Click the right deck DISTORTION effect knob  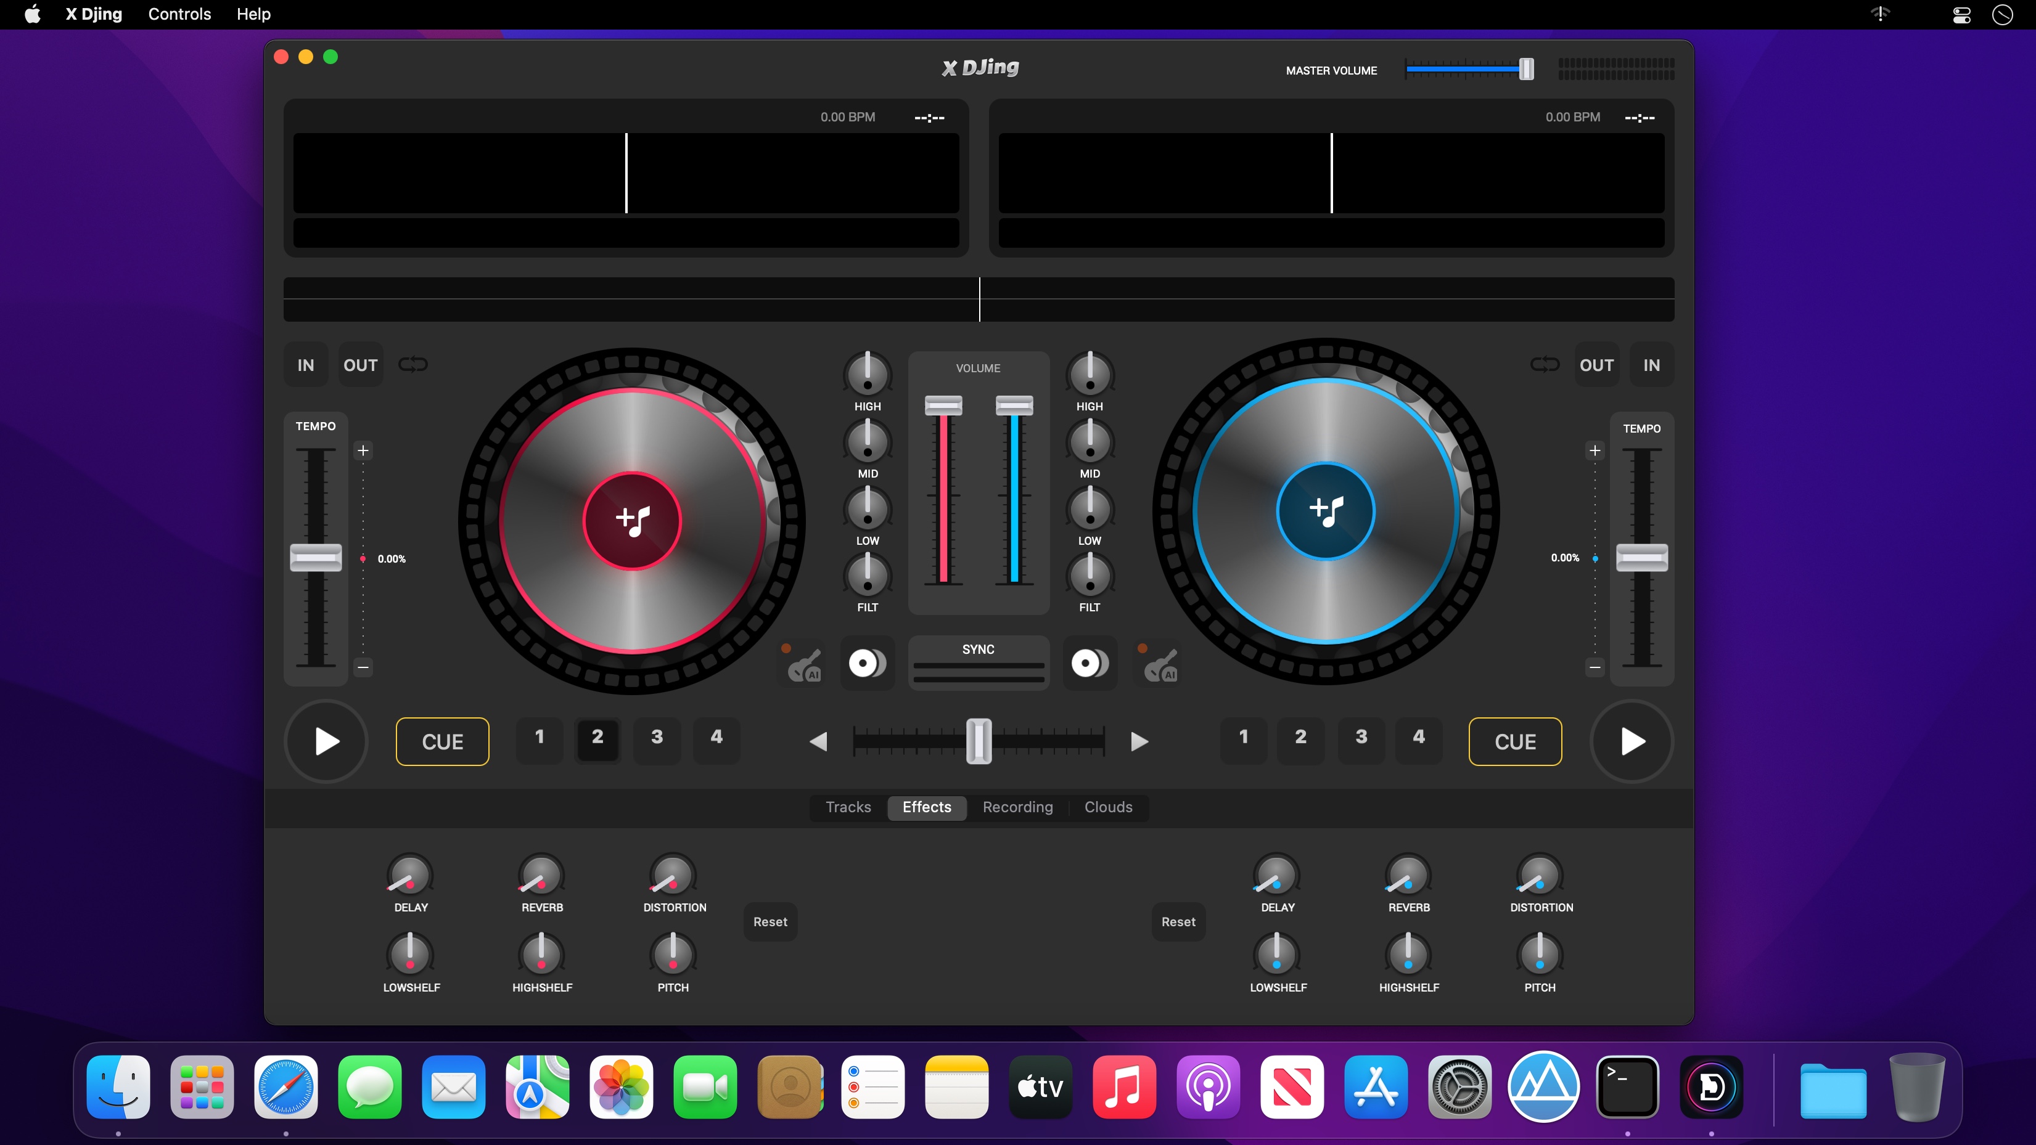point(1540,876)
